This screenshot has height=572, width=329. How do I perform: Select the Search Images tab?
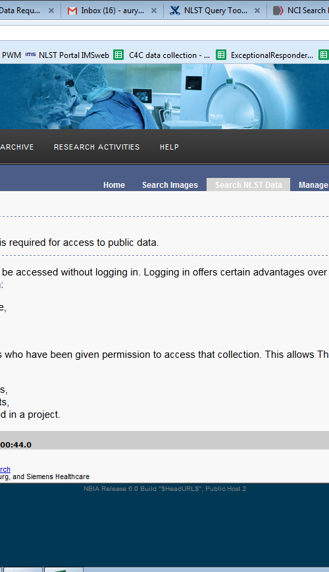(170, 185)
